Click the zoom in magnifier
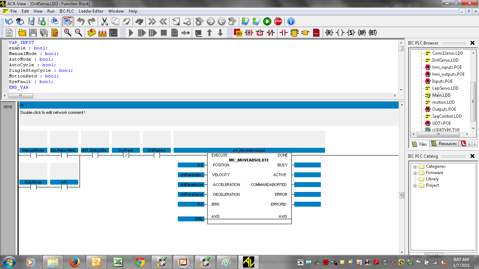479x269 pixels. click(x=68, y=33)
